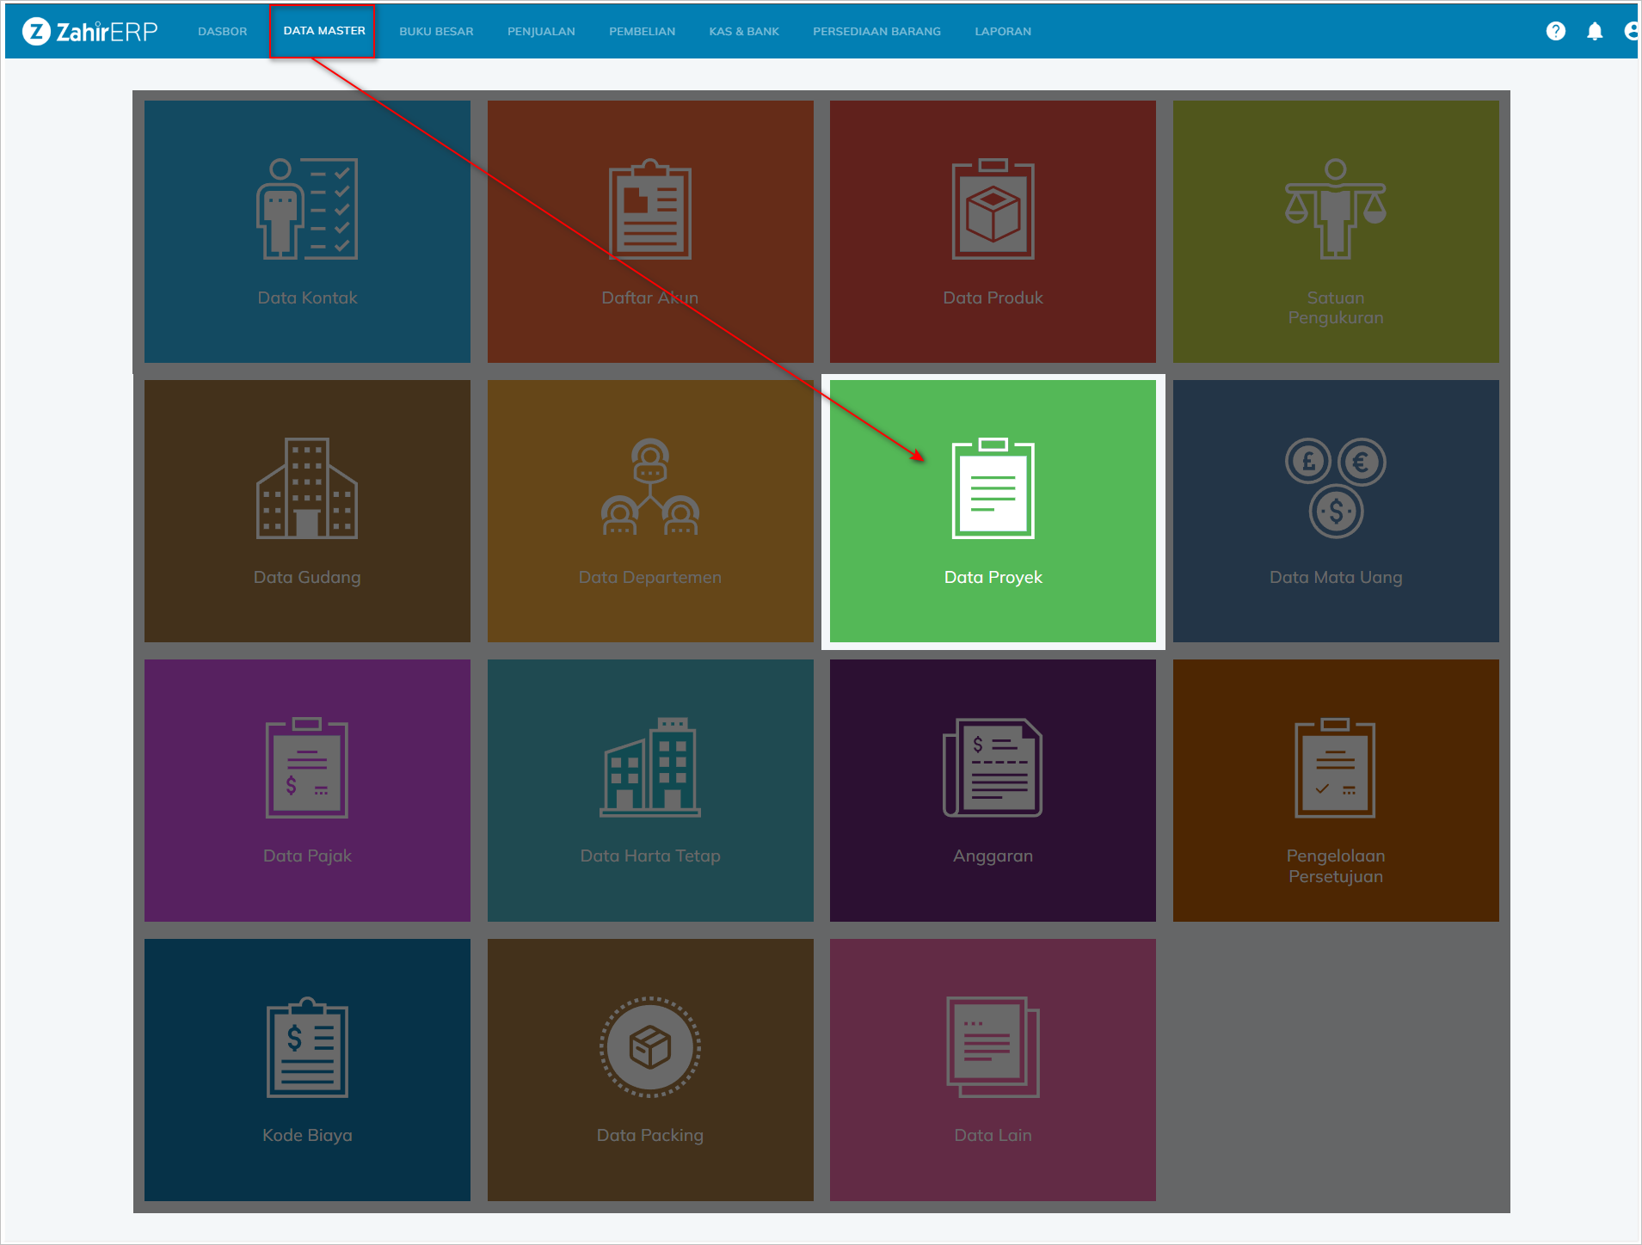Open the Penjualan menu
The image size is (1642, 1245).
[x=541, y=31]
